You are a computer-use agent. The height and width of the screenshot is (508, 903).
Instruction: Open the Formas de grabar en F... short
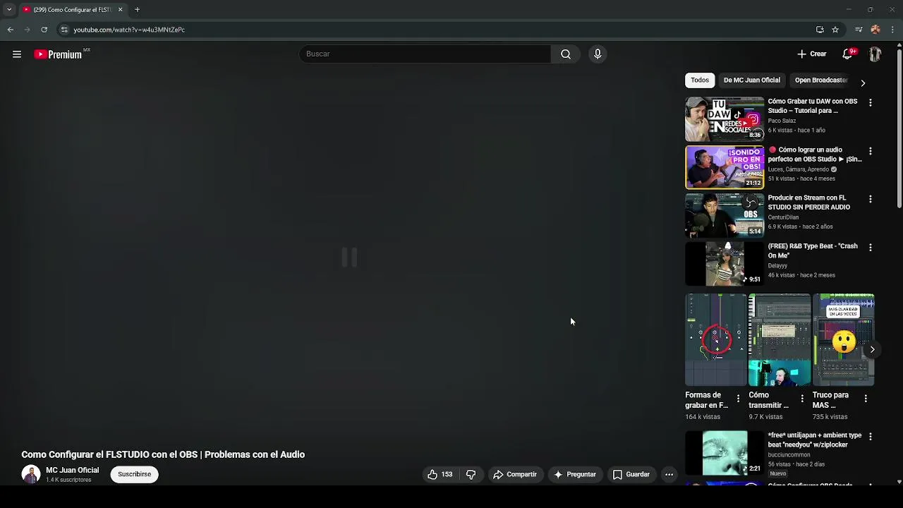[x=715, y=340]
